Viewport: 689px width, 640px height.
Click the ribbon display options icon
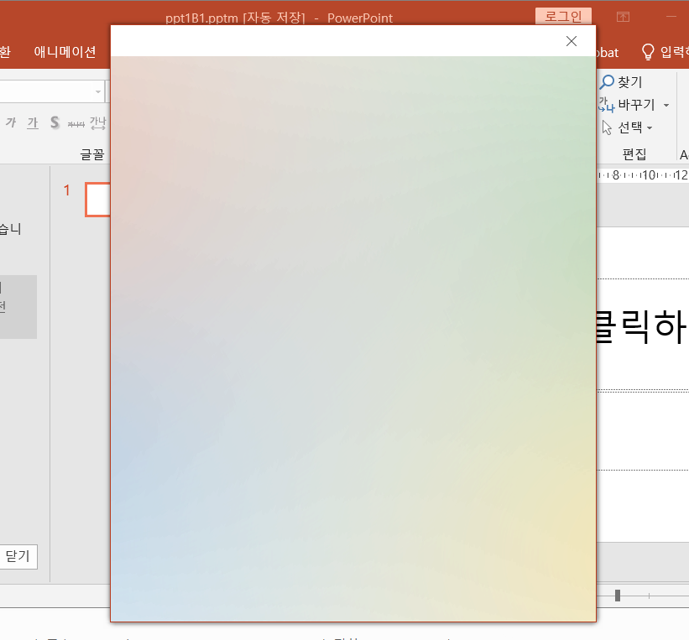pyautogui.click(x=623, y=17)
